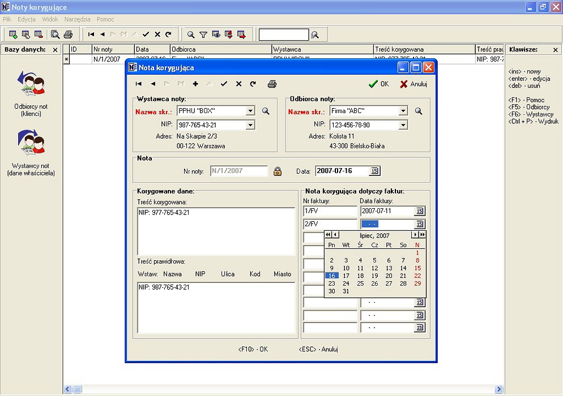The width and height of the screenshot is (563, 396).
Task: Click the print icon in the dialog toolbar
Action: pos(272,84)
